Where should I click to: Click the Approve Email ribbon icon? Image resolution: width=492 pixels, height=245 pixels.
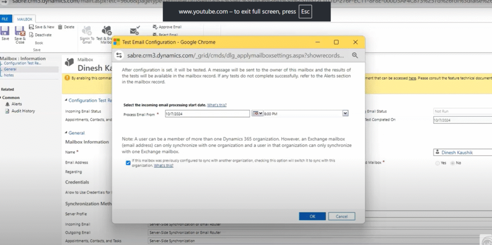155,27
